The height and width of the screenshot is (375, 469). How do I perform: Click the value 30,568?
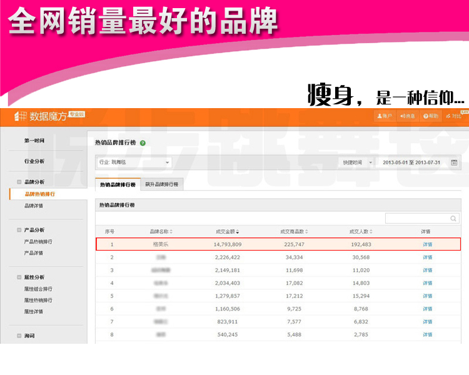click(361, 257)
